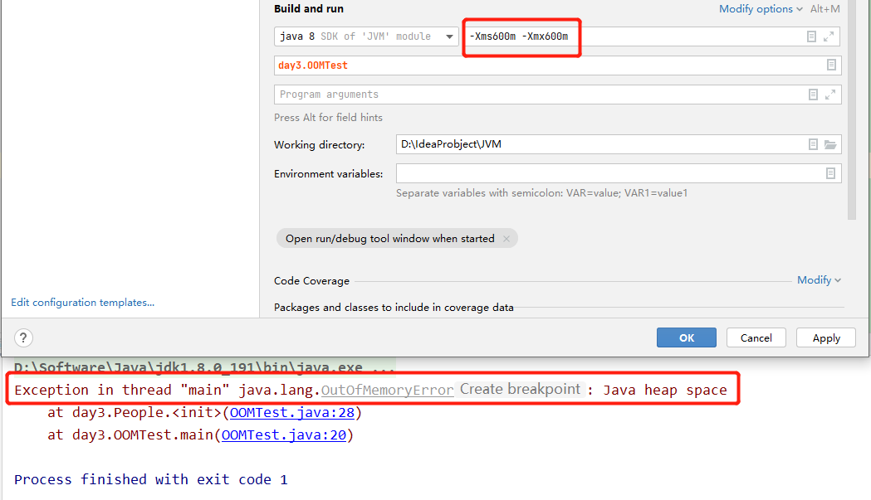Click the Apply button

click(x=826, y=337)
